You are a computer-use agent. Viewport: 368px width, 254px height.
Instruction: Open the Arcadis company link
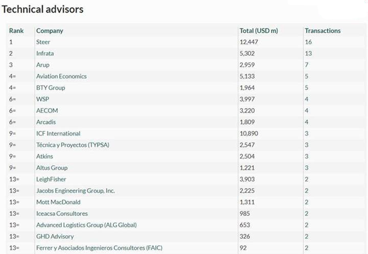click(46, 122)
